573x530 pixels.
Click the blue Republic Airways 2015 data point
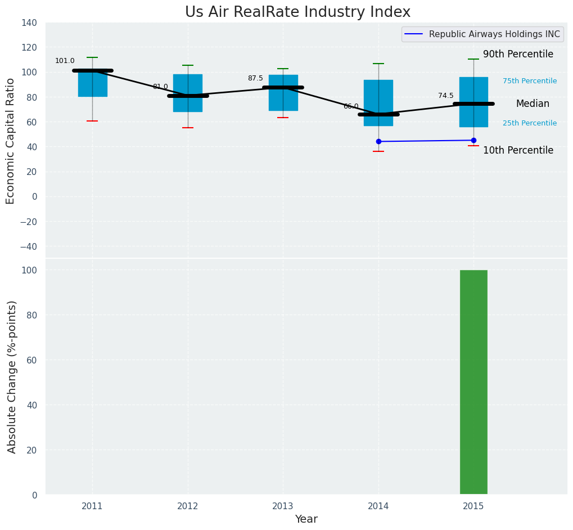(x=473, y=141)
